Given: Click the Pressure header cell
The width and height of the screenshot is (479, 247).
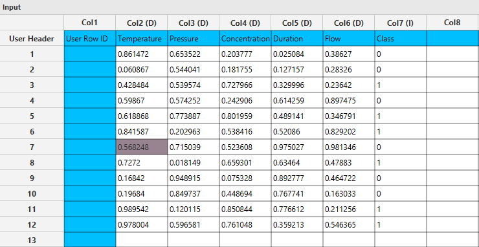Looking at the screenshot, I should pyautogui.click(x=194, y=38).
